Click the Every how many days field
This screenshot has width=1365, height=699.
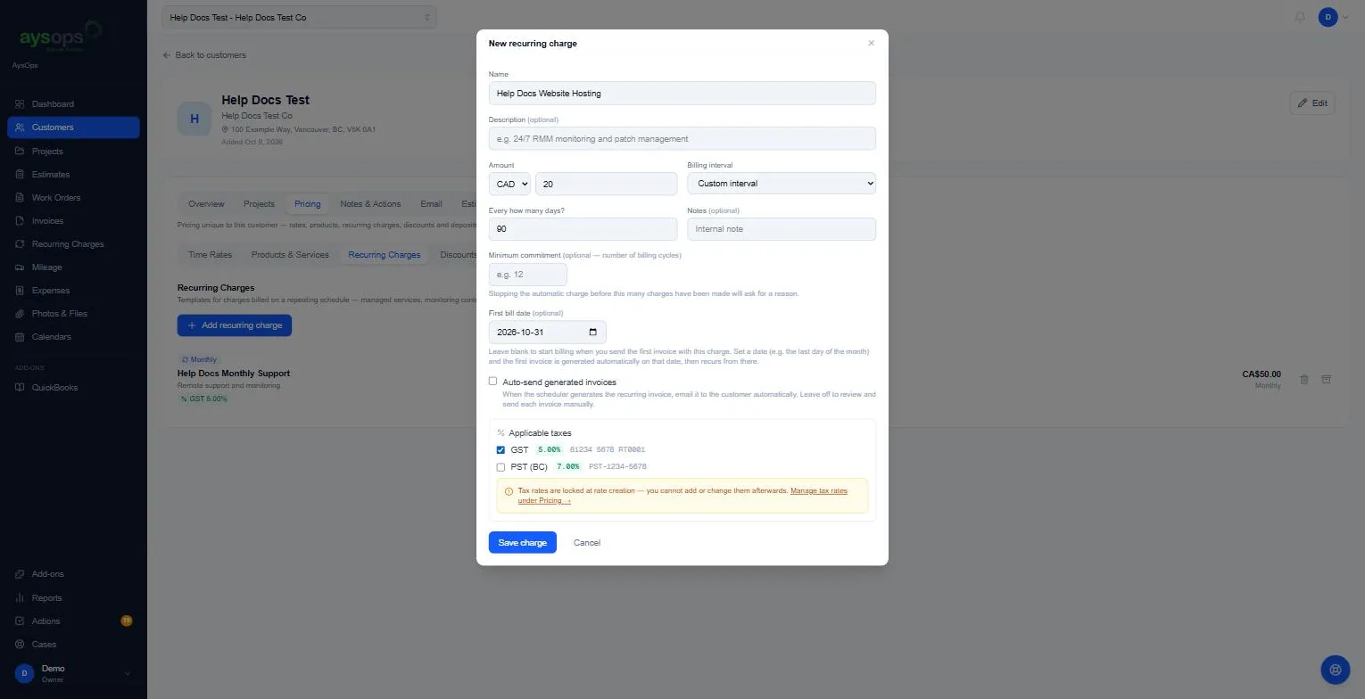(x=583, y=229)
